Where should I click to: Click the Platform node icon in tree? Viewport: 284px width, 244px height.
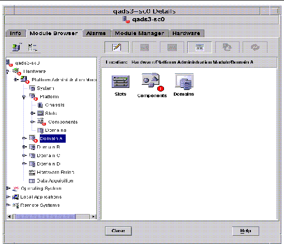[33, 97]
